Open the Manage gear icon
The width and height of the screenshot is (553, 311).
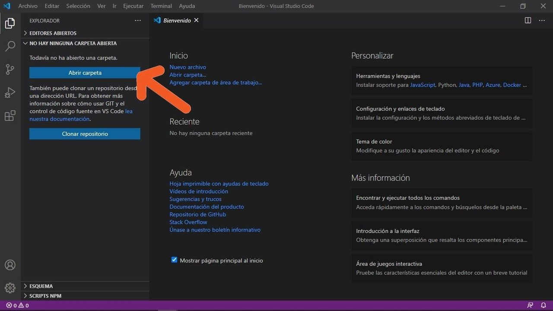coord(10,288)
